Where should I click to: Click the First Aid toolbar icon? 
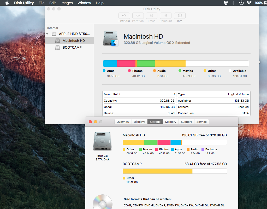click(124, 16)
